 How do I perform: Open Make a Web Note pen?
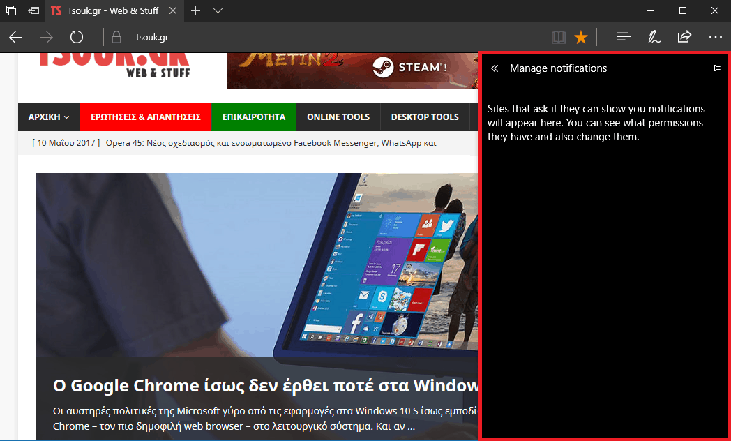point(654,37)
